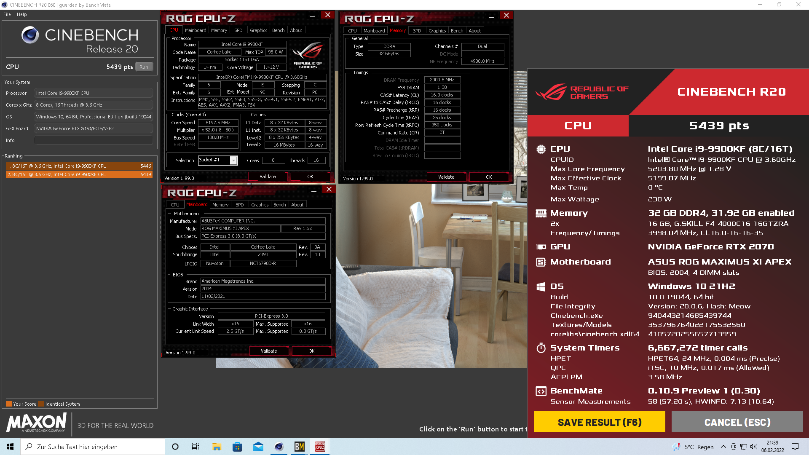Viewport: 809px width, 455px height.
Task: Click the Windows OS icon in BenchMate panel
Action: (x=541, y=287)
